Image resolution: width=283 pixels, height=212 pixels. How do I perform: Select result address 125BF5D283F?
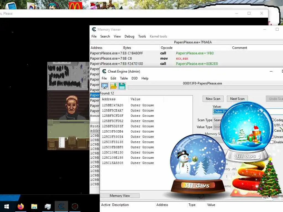[112, 126]
